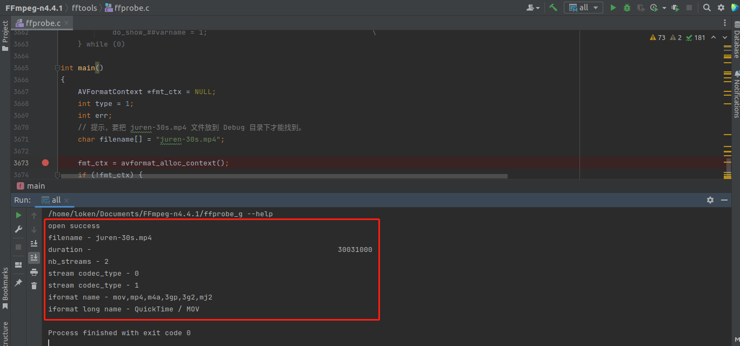Clear Run console output with trash icon

(x=34, y=285)
